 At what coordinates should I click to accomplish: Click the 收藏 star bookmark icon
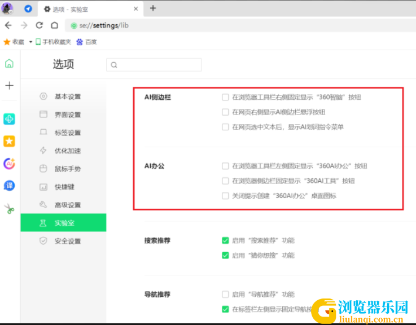[x=7, y=42]
